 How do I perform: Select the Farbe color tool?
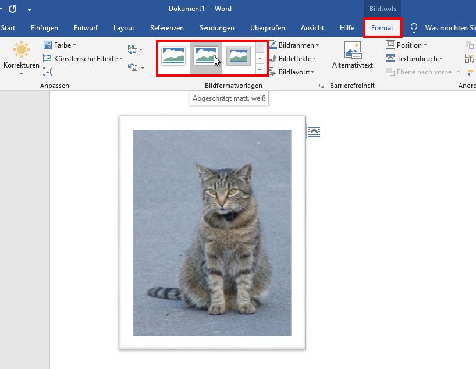(x=59, y=45)
